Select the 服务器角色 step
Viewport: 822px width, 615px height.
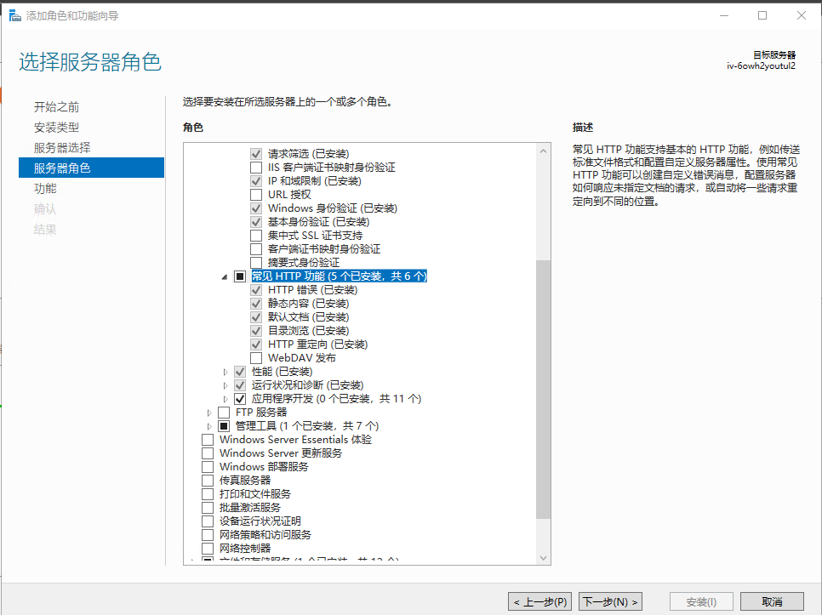click(91, 168)
